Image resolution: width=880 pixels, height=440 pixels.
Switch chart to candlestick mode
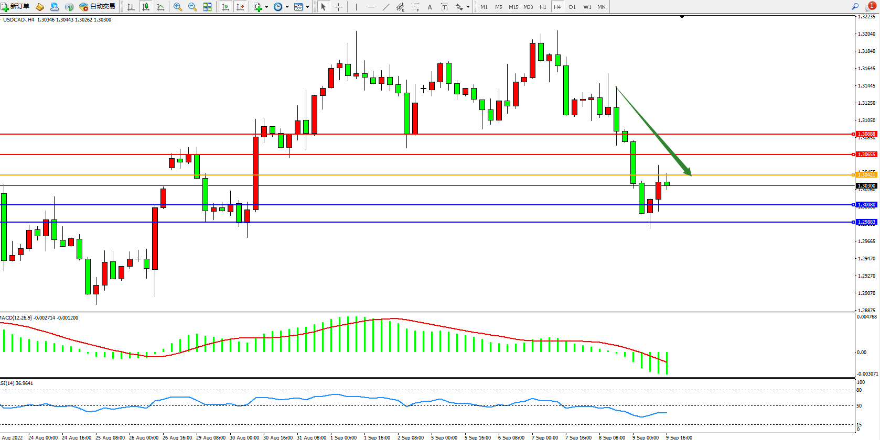(x=146, y=7)
